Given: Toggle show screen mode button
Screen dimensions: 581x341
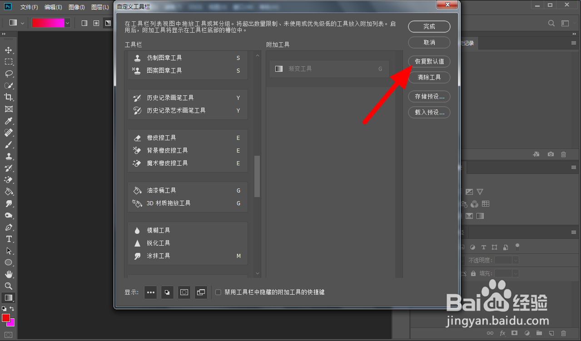Looking at the screenshot, I should tap(201, 292).
